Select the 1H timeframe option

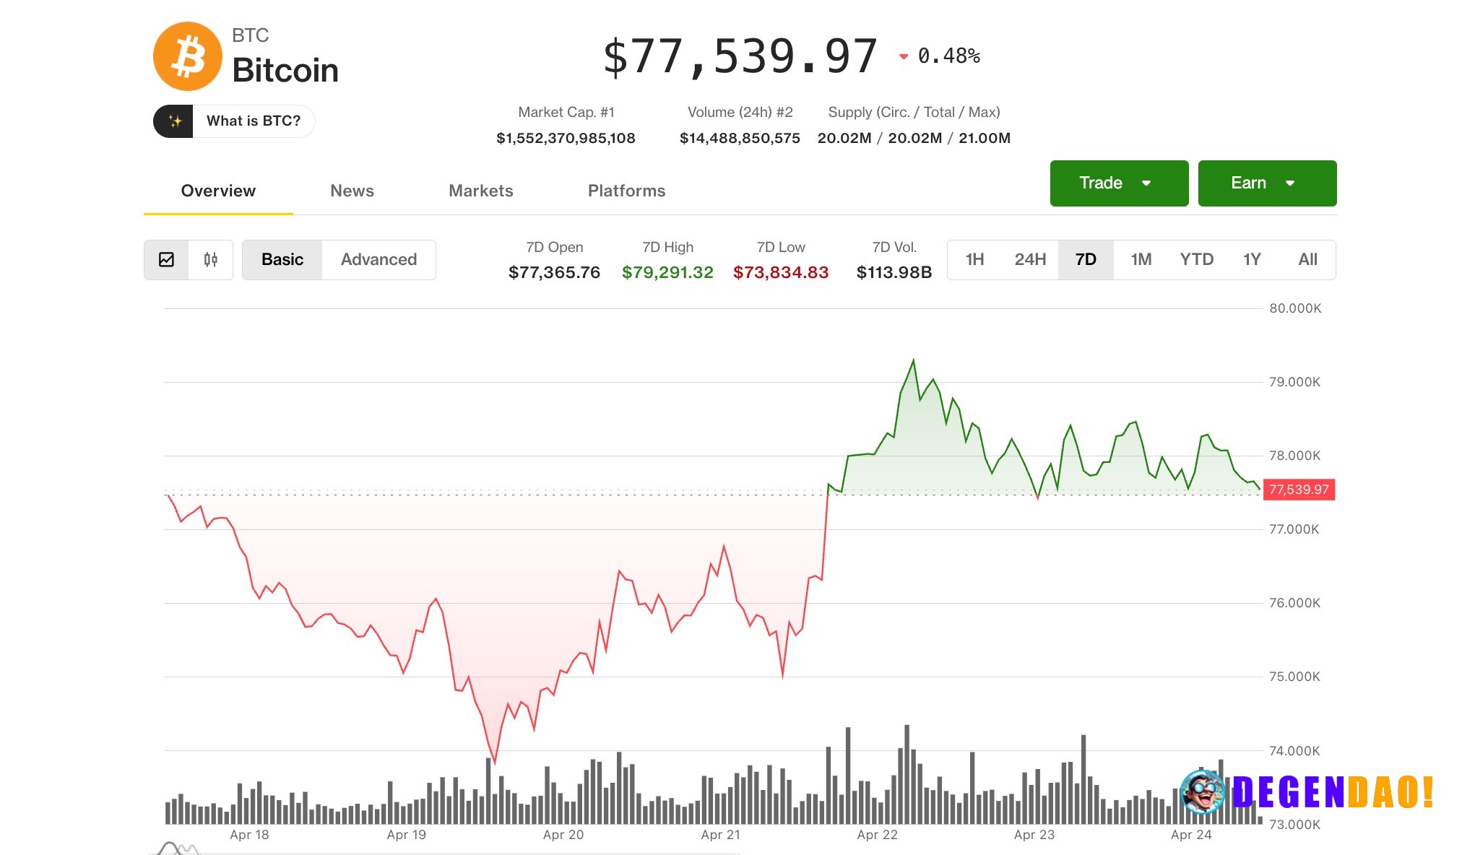click(974, 259)
